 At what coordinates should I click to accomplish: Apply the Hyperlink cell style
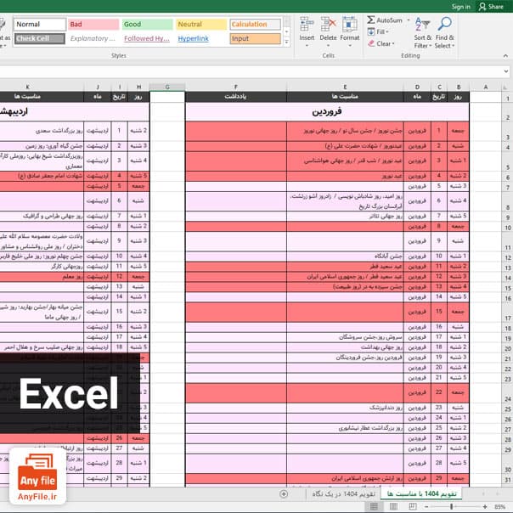(201, 38)
